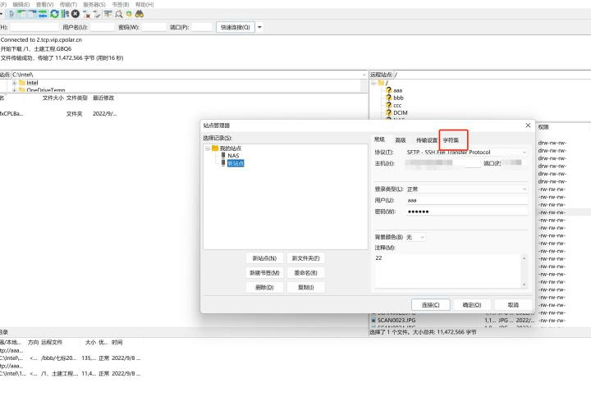Click the green refresh file lists icon

(54, 14)
